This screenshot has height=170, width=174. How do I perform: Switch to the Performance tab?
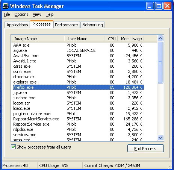[x=67, y=25]
